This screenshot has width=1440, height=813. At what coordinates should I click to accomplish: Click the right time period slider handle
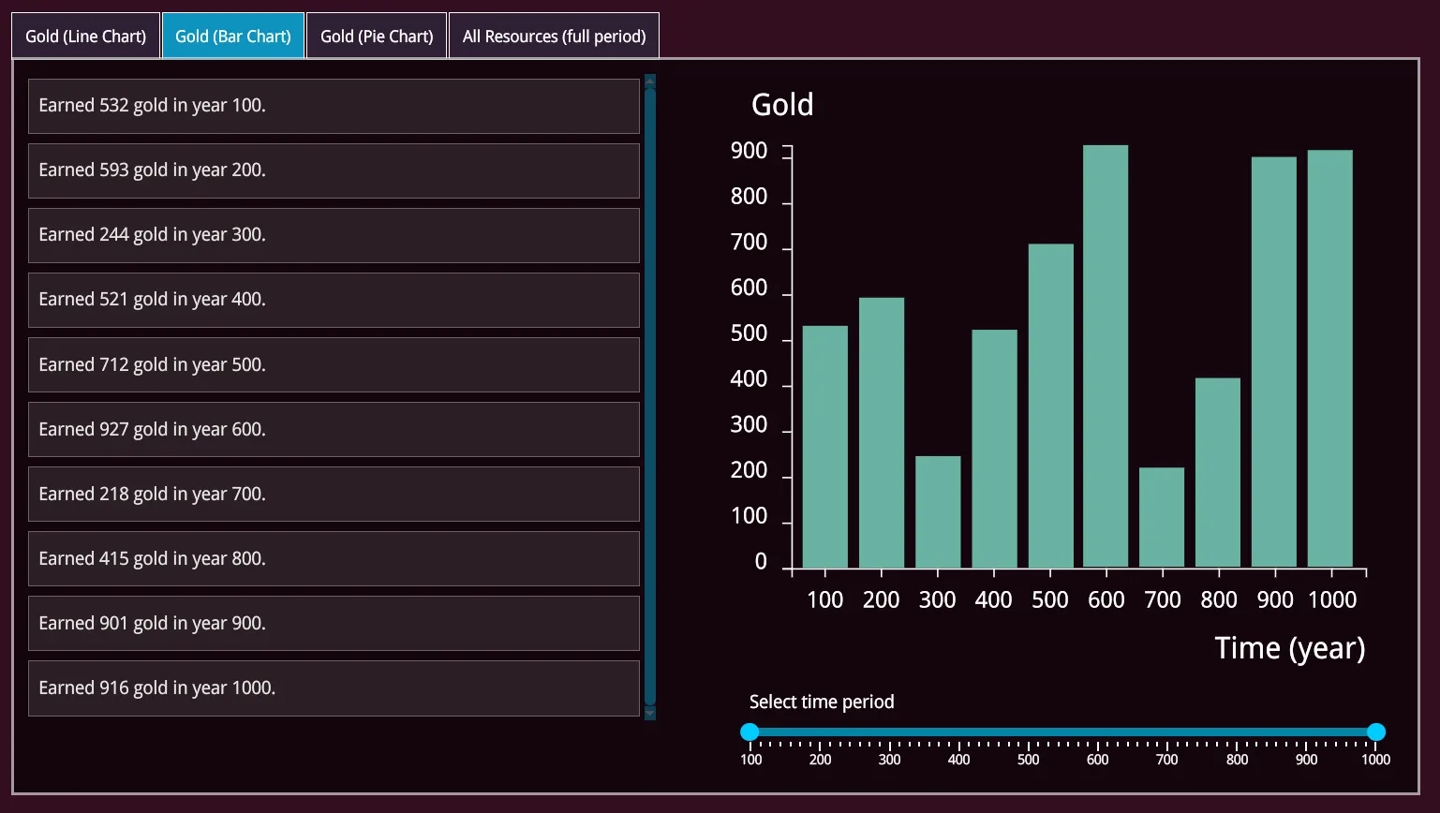point(1375,732)
